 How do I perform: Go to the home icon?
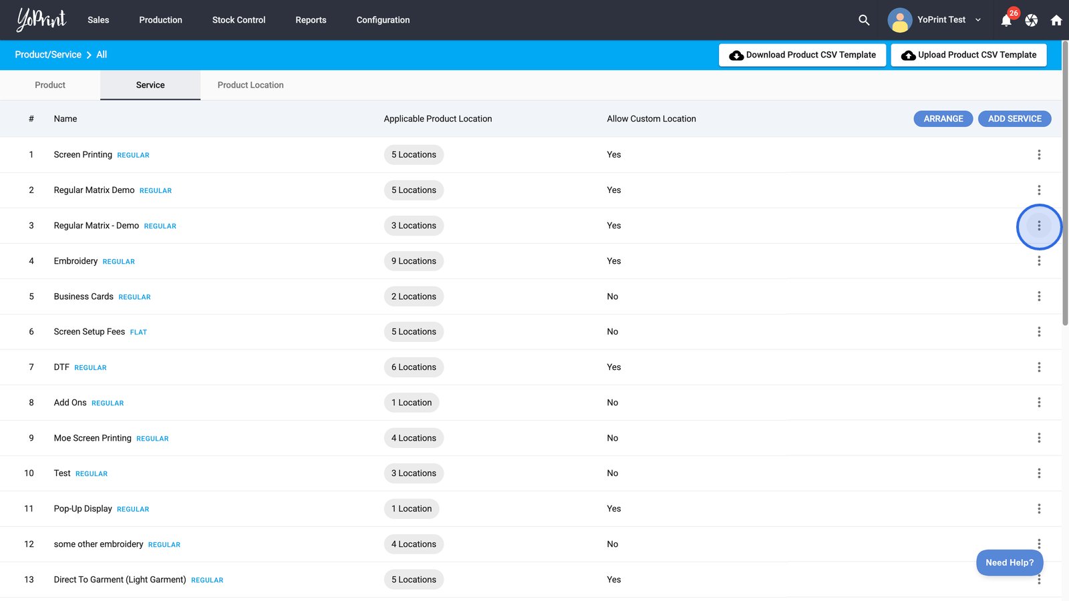click(1056, 21)
